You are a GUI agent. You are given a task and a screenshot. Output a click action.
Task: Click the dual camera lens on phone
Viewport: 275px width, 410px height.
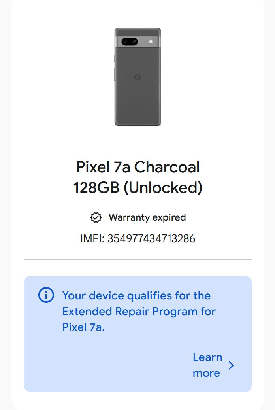click(129, 42)
